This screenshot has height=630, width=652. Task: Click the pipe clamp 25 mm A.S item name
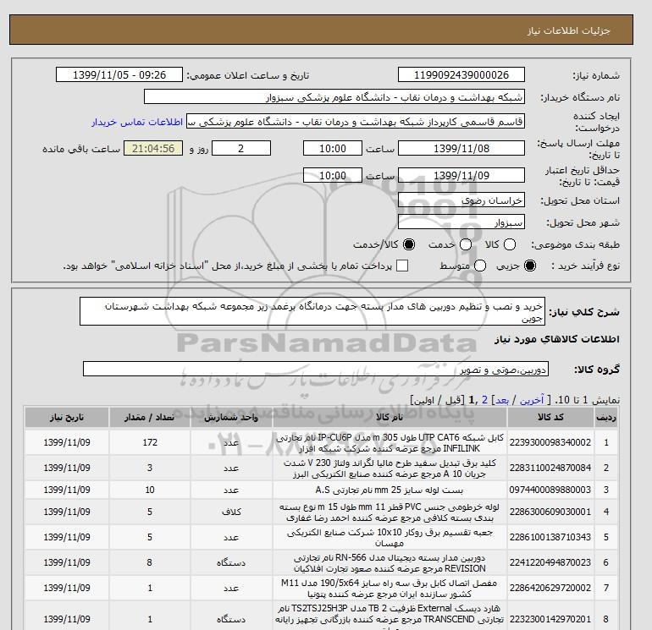(x=390, y=490)
